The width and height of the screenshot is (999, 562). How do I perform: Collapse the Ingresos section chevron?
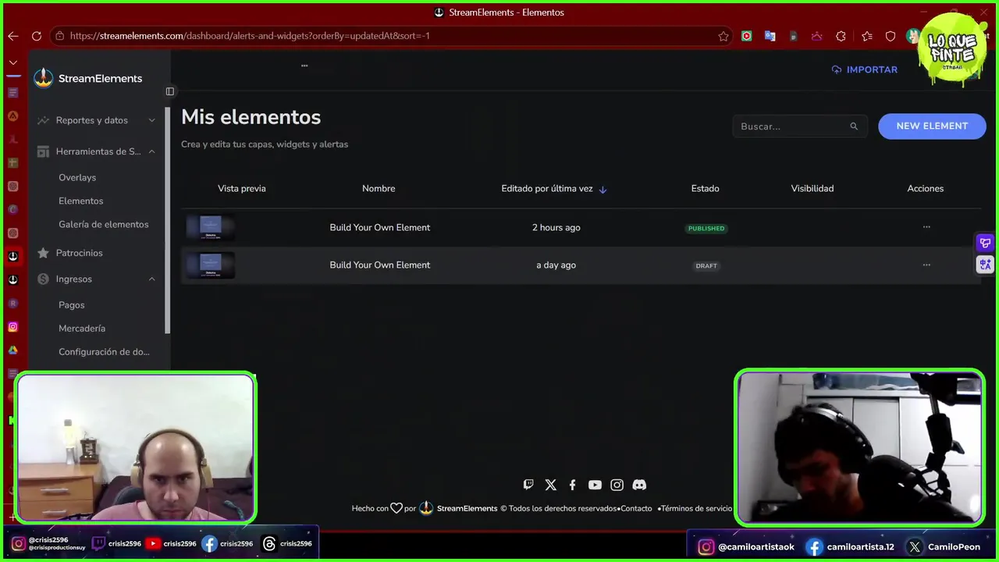pyautogui.click(x=152, y=279)
